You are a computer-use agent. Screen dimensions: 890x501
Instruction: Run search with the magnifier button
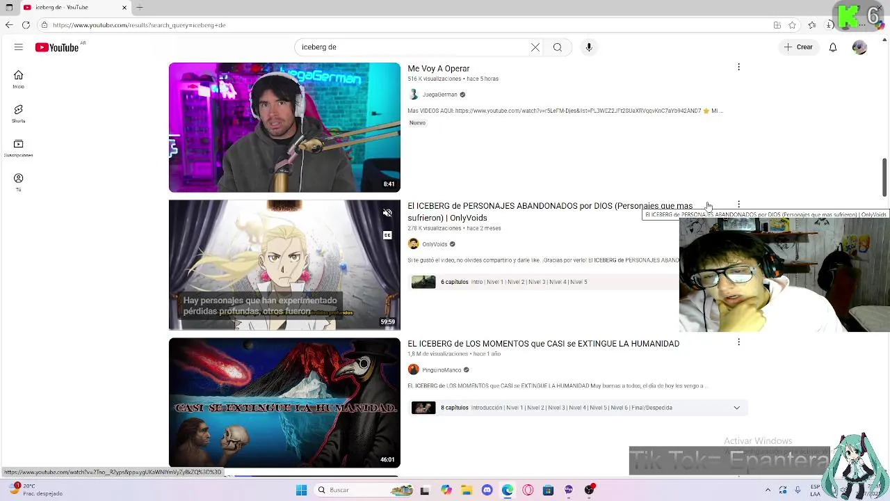click(x=558, y=47)
